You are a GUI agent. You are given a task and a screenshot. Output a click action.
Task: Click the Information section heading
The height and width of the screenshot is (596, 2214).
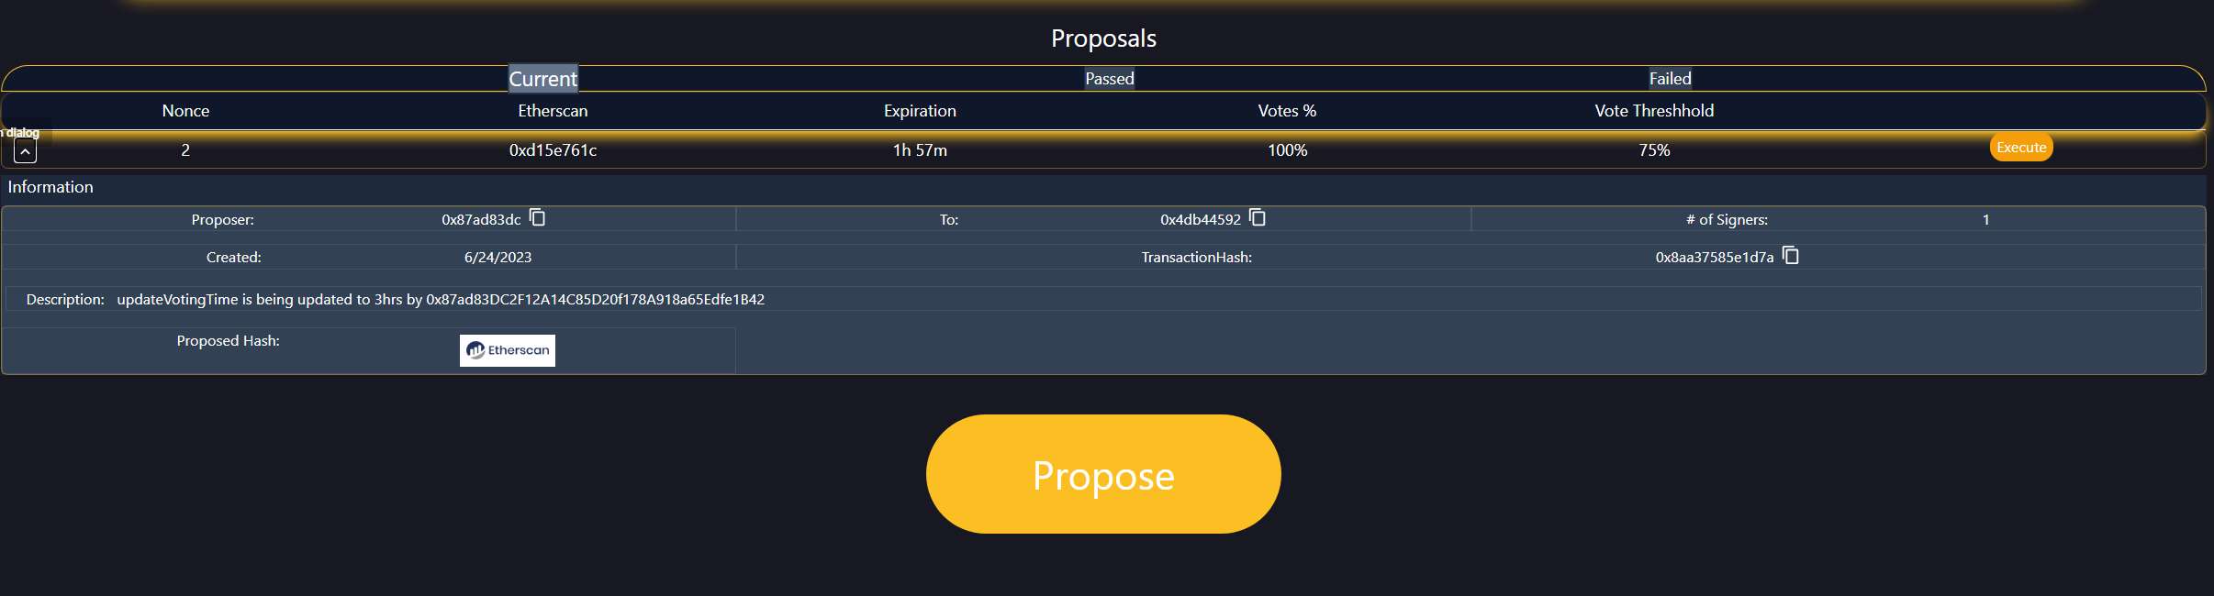click(50, 187)
